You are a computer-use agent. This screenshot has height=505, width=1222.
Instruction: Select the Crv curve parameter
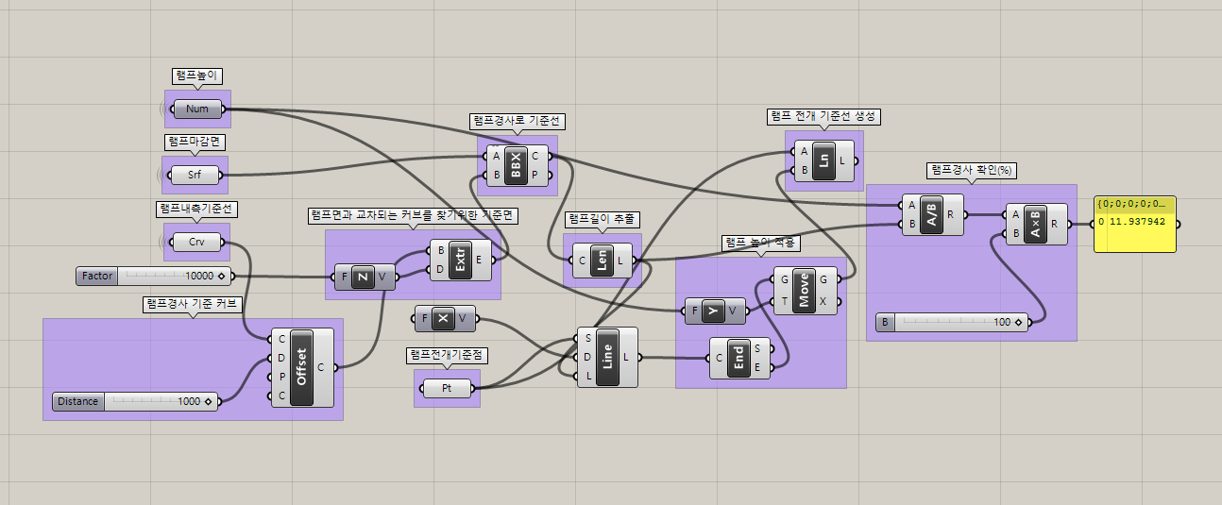pyautogui.click(x=196, y=243)
